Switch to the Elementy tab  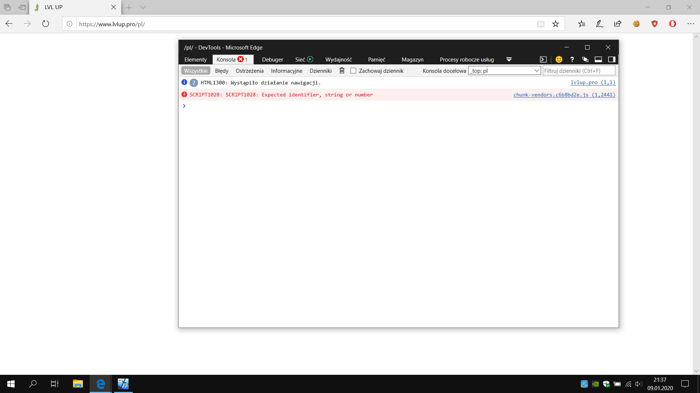pyautogui.click(x=195, y=59)
